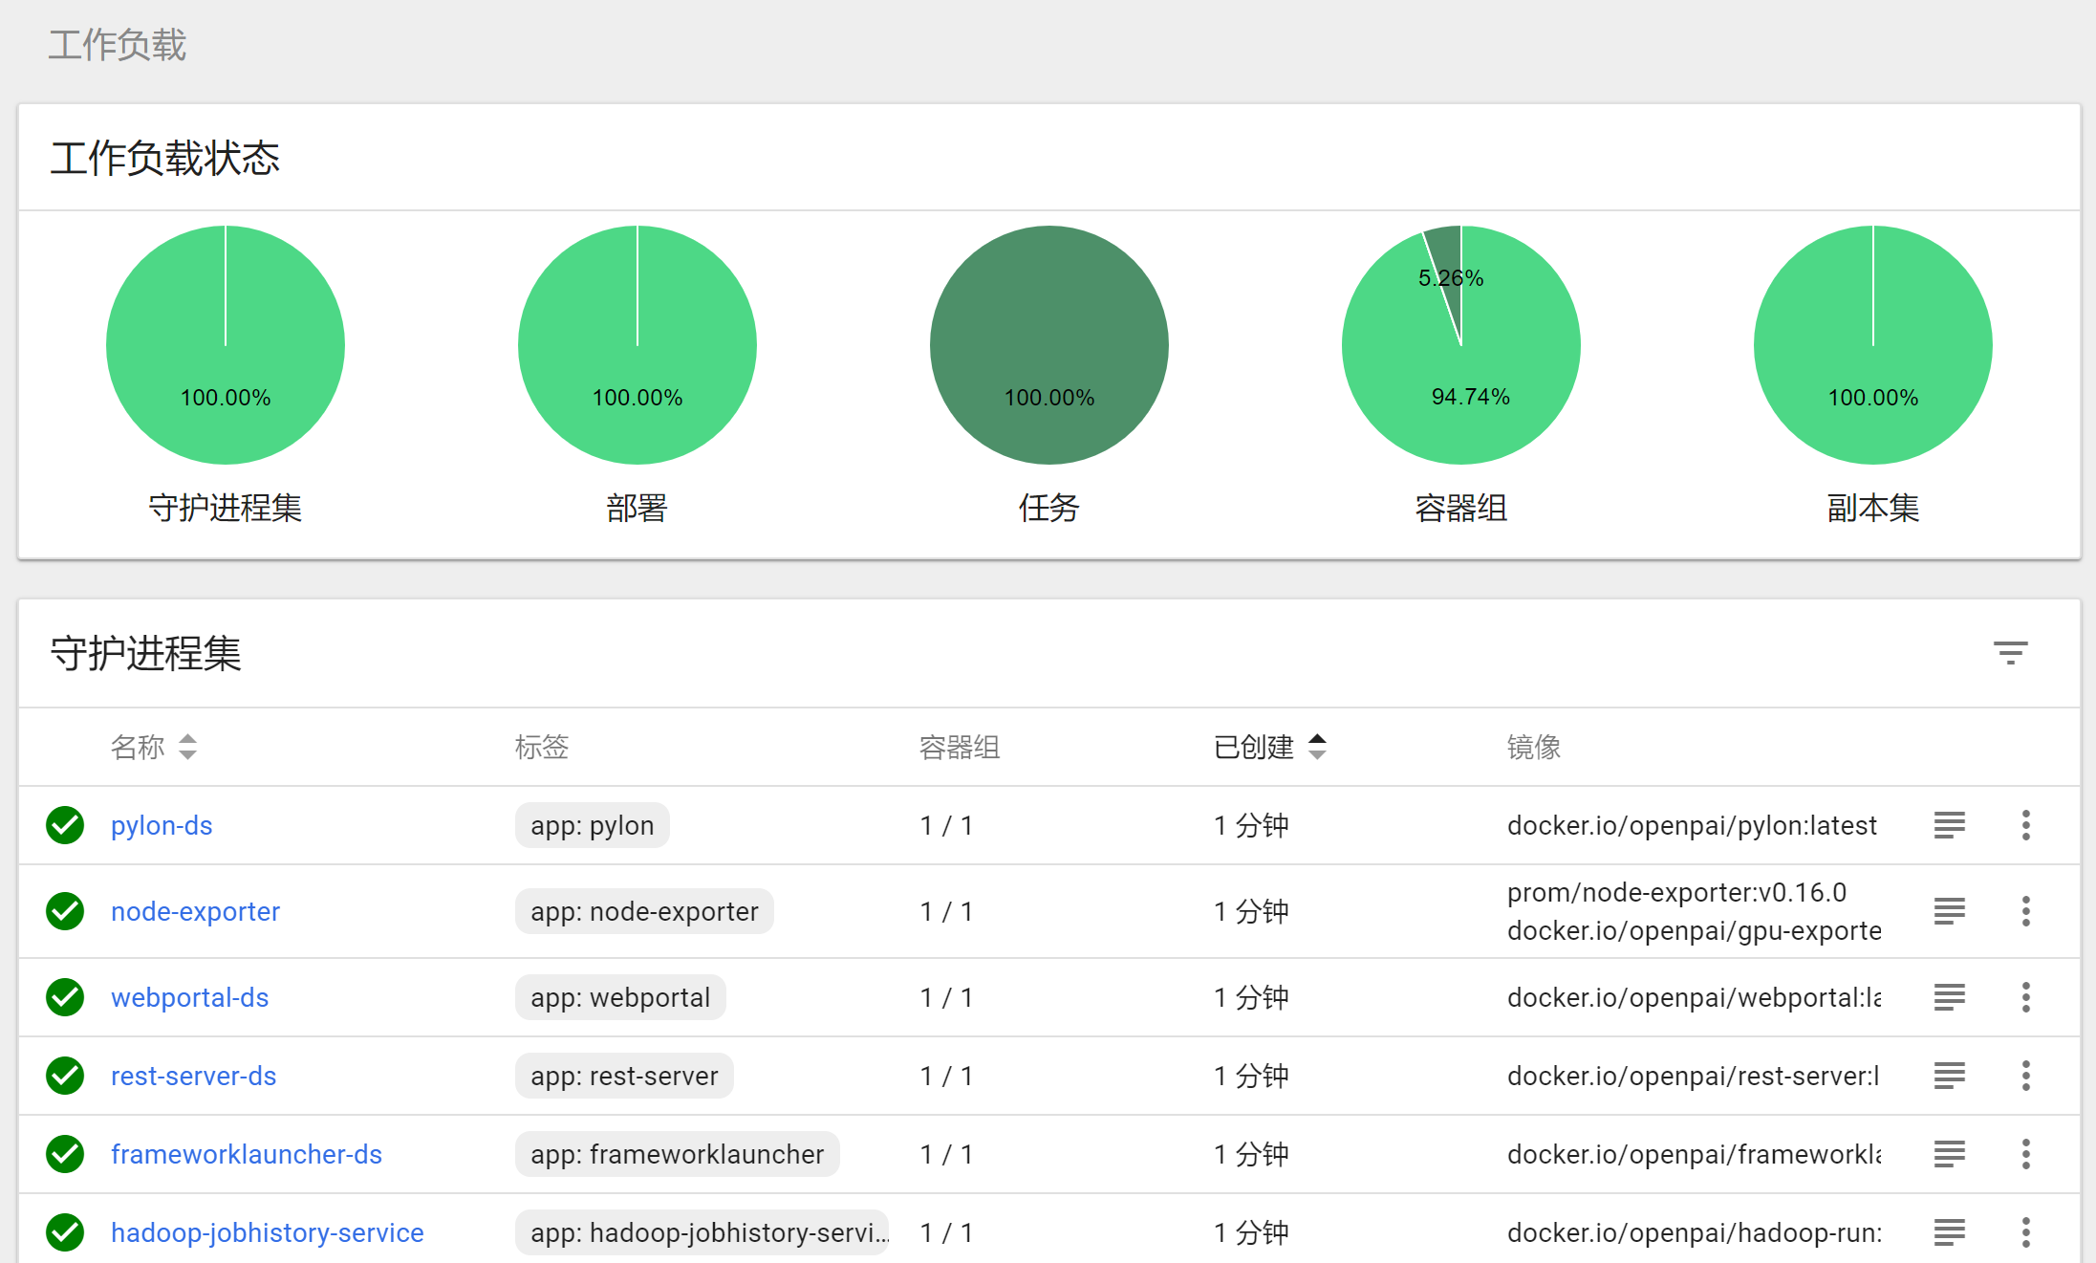
Task: Open the hadoop-jobhistory-service link
Action: pyautogui.click(x=267, y=1232)
